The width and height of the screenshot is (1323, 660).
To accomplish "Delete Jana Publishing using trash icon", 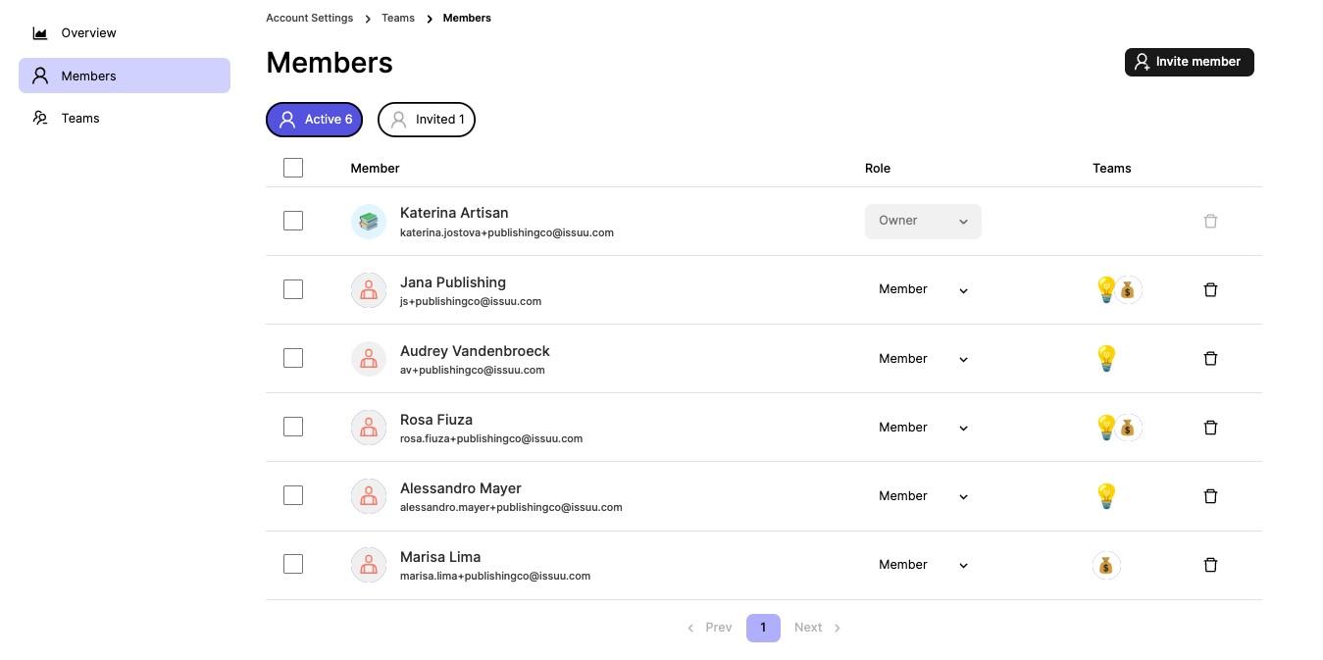I will (x=1210, y=290).
